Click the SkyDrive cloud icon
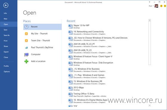The image size is (167, 110). 26,47
